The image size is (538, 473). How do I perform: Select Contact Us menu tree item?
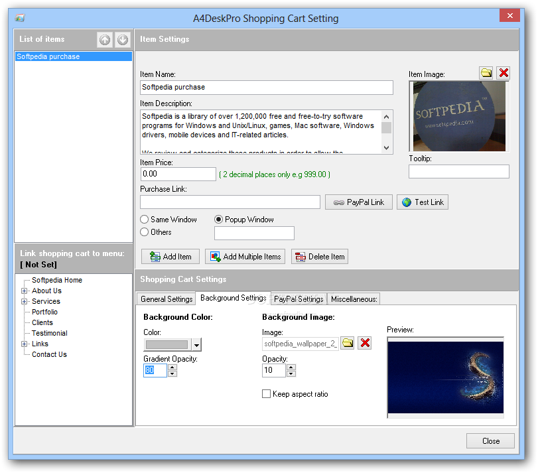49,355
